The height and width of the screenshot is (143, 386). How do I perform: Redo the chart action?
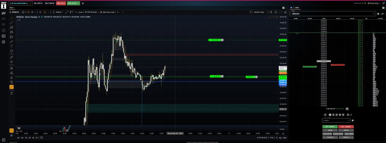click(123, 12)
